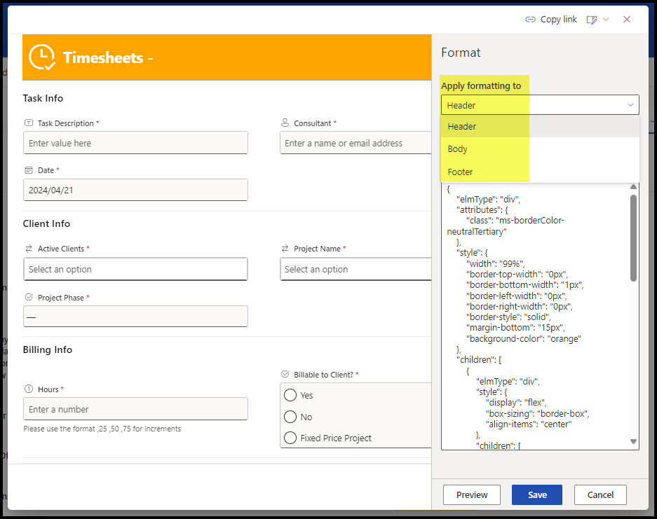
Task: Click the Active Clients lookup icon
Action: tap(29, 249)
